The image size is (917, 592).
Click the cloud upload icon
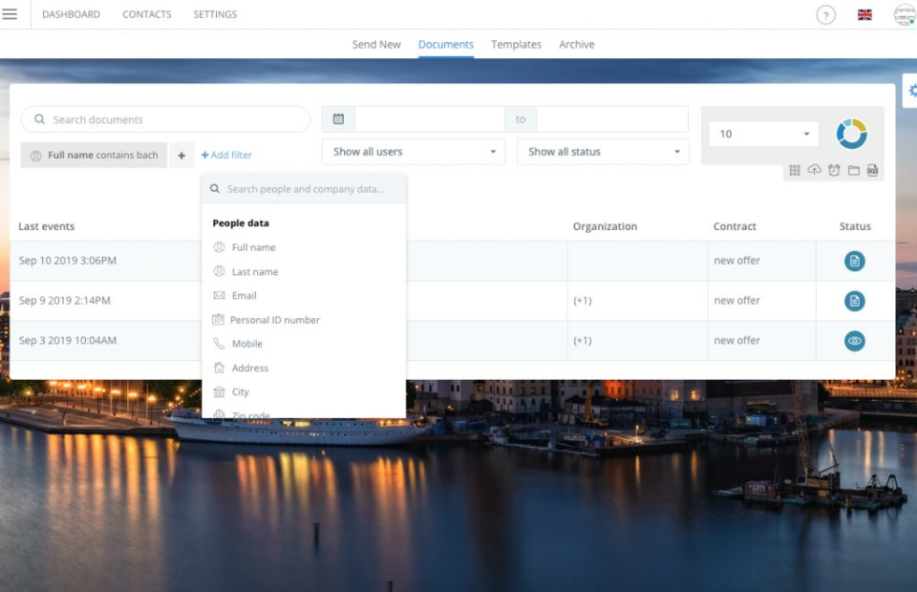pyautogui.click(x=814, y=170)
